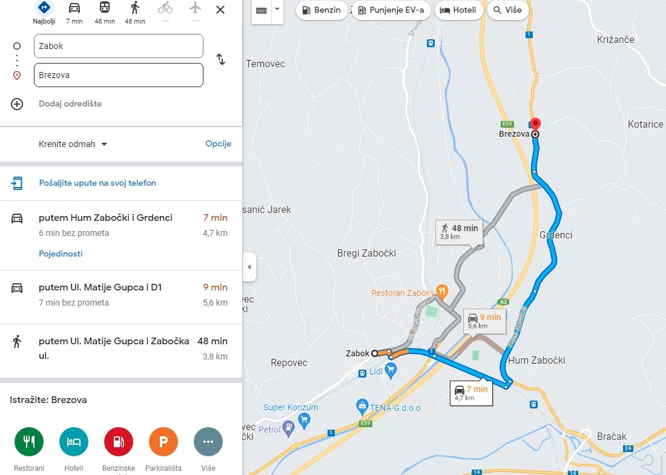Edit the Brezova destination field

(x=119, y=75)
